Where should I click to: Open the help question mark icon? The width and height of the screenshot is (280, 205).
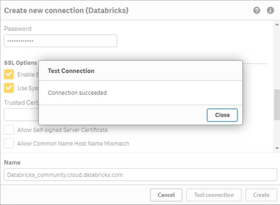point(256,11)
